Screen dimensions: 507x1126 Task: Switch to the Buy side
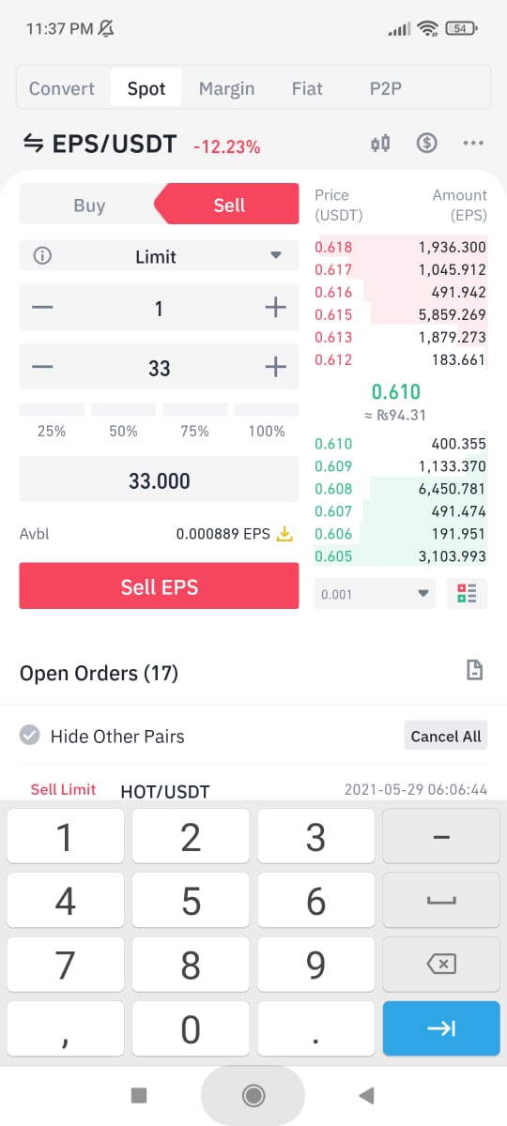[x=89, y=205]
